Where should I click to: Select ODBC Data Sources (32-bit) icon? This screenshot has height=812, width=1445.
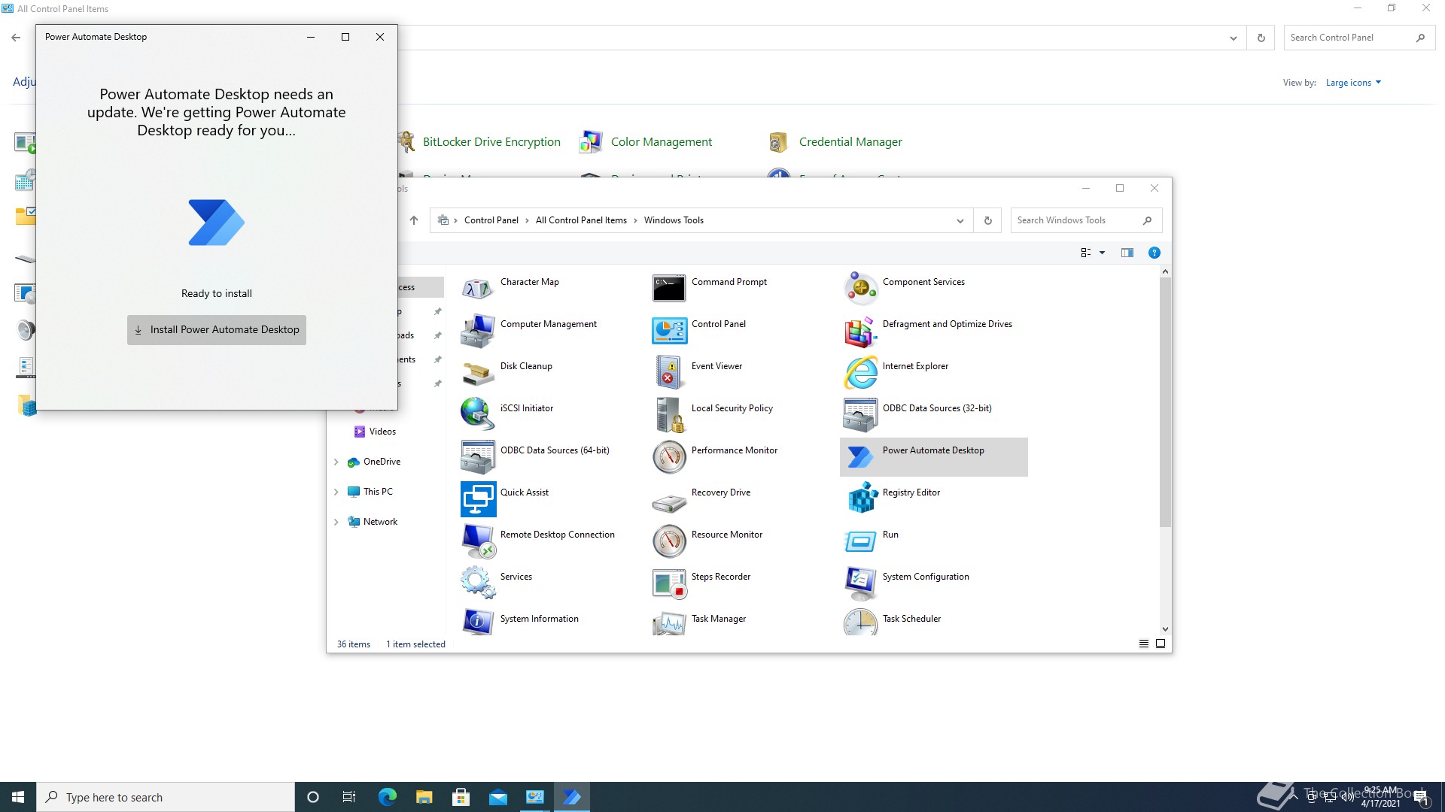(x=860, y=414)
